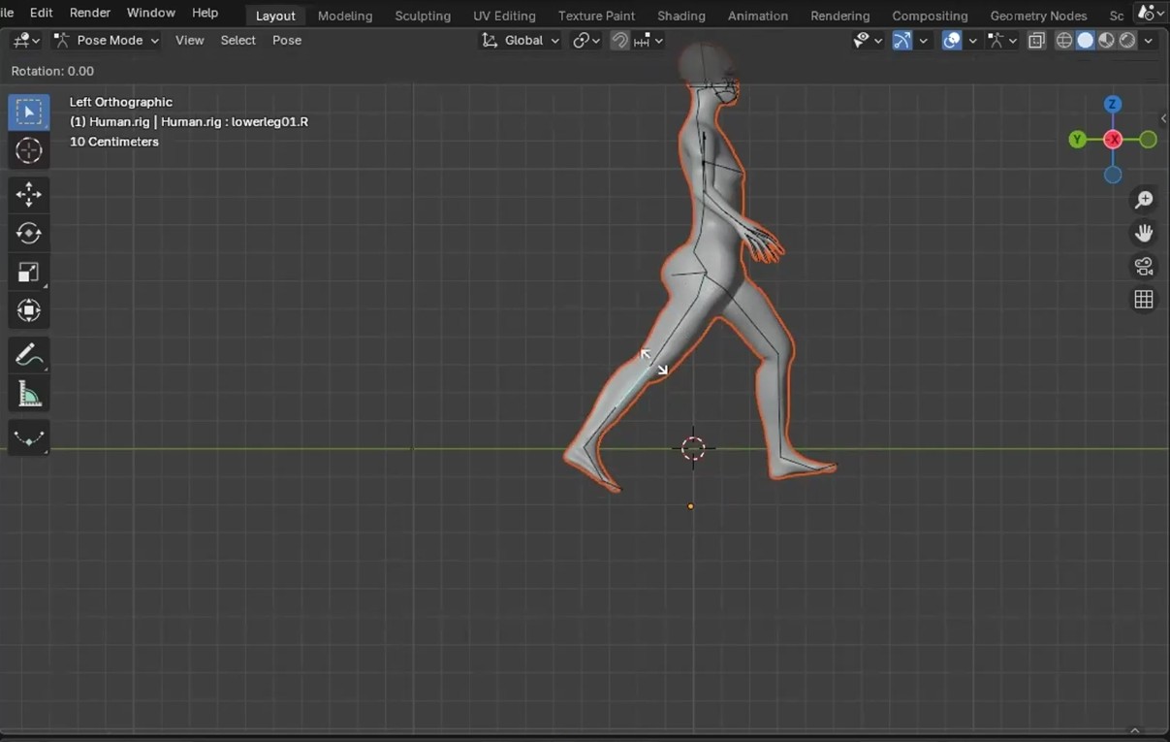
Task: Select the Scale tool
Action: 28,273
